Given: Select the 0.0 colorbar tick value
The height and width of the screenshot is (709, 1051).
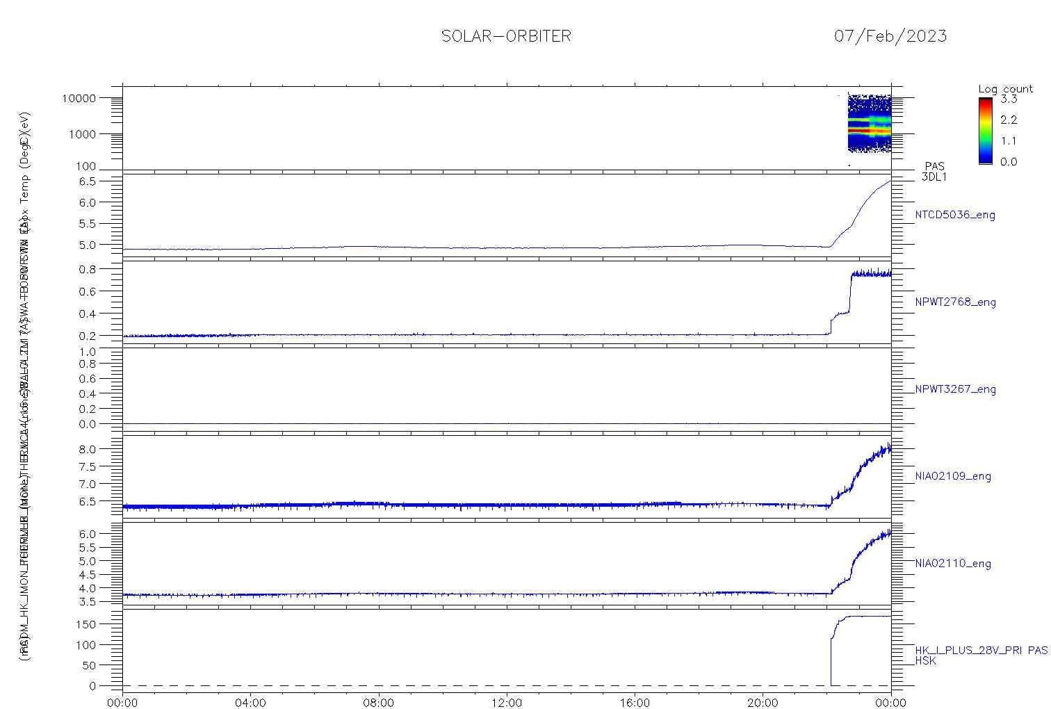Looking at the screenshot, I should pos(1009,161).
